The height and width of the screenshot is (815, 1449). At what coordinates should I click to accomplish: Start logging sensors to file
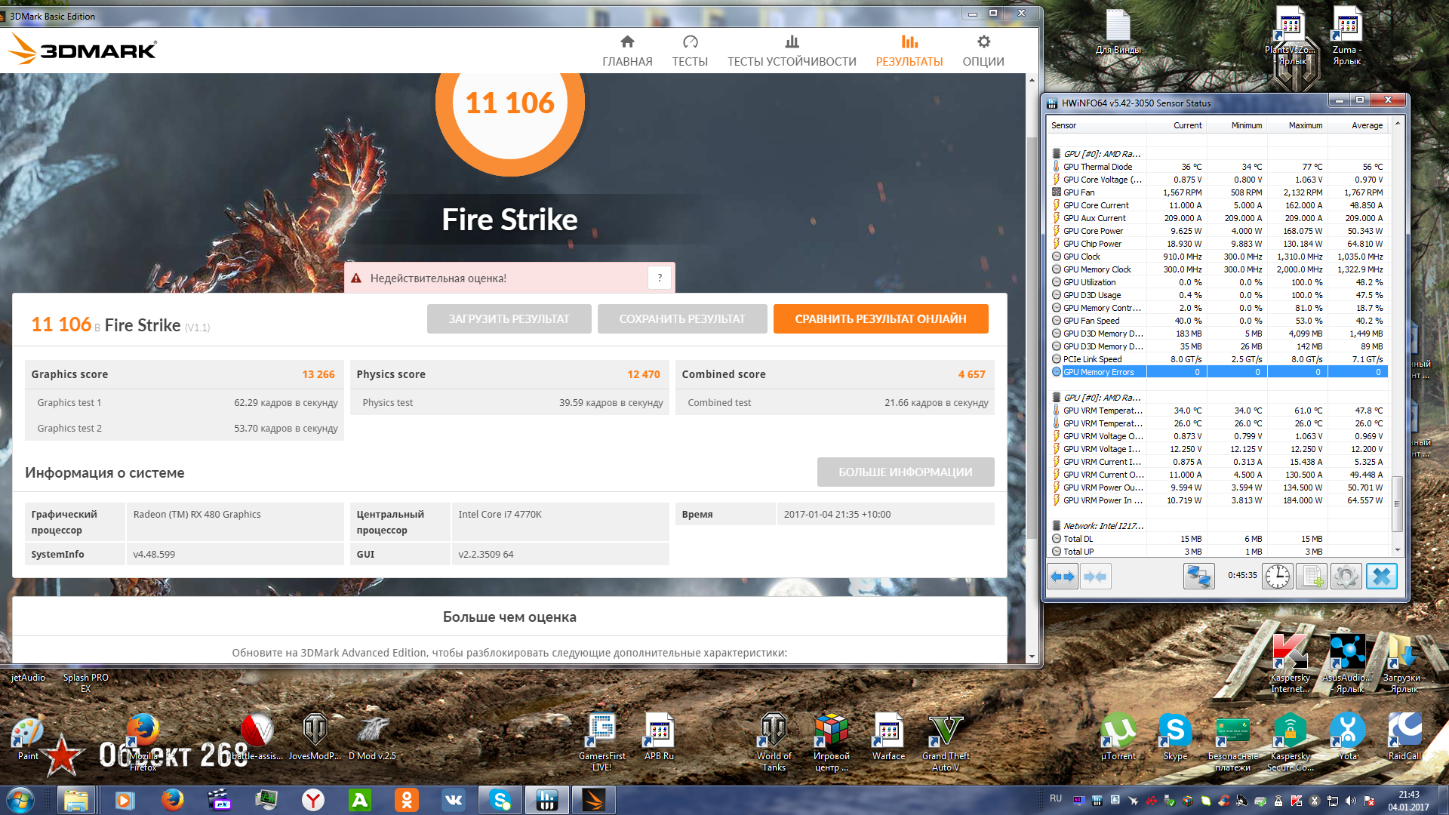click(1312, 577)
